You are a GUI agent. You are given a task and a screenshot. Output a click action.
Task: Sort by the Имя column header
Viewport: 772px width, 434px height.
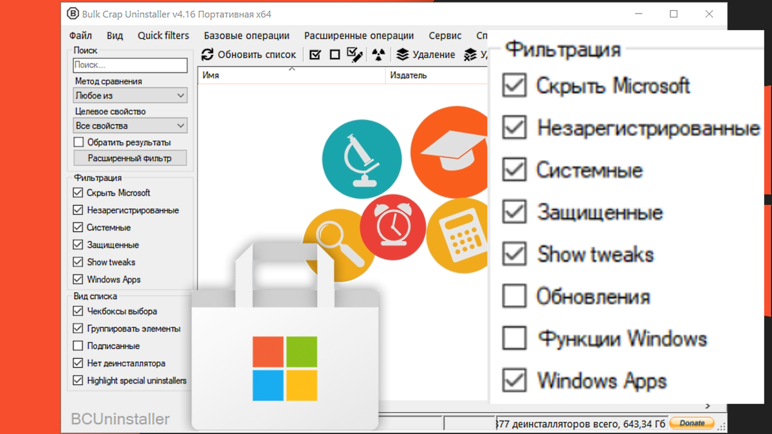coord(291,75)
